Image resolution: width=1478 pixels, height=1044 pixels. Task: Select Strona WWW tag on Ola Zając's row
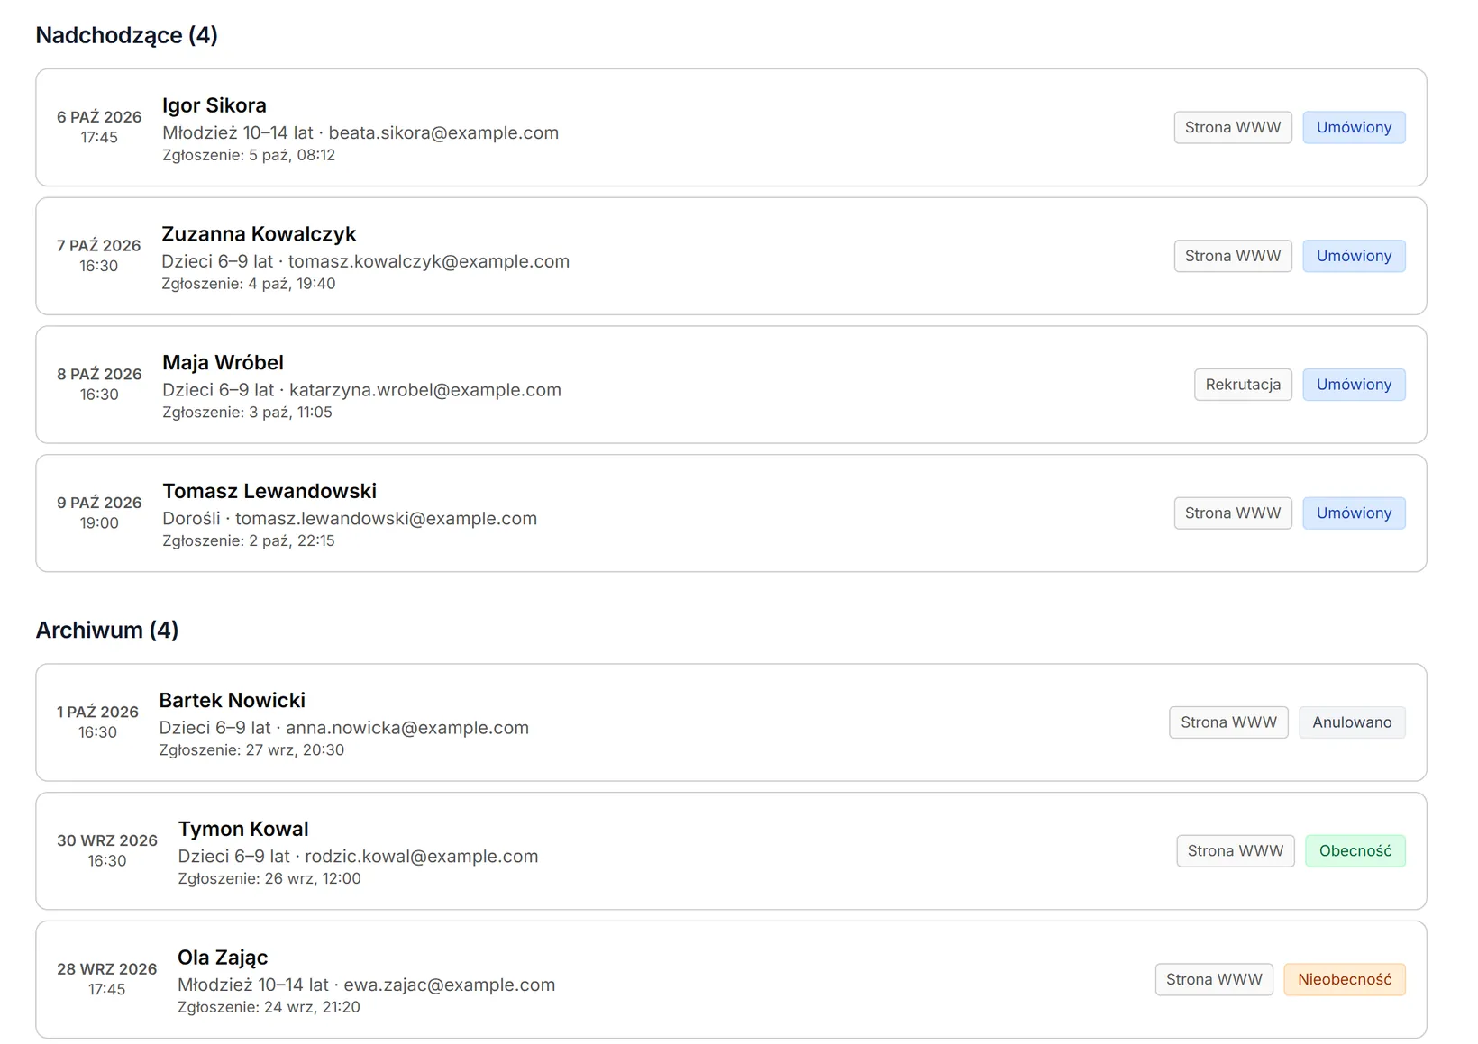[x=1214, y=980]
